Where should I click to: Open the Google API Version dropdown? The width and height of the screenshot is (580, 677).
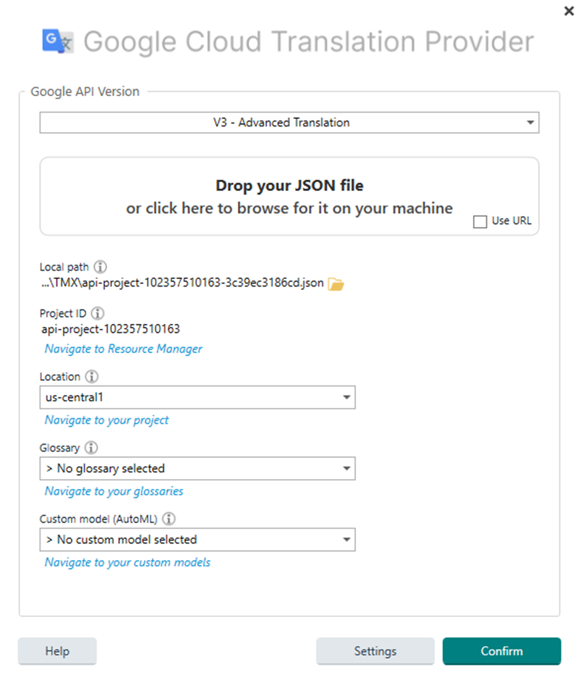point(530,122)
